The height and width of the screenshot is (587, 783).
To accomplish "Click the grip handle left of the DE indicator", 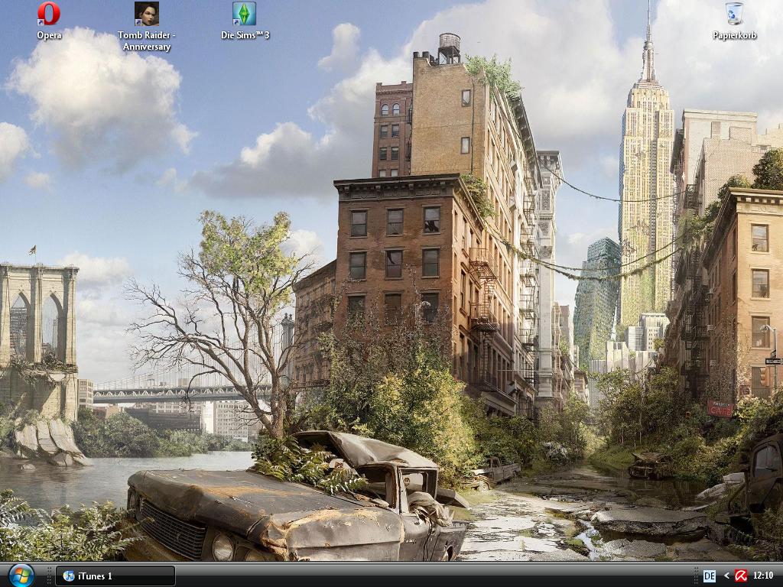I will (697, 576).
